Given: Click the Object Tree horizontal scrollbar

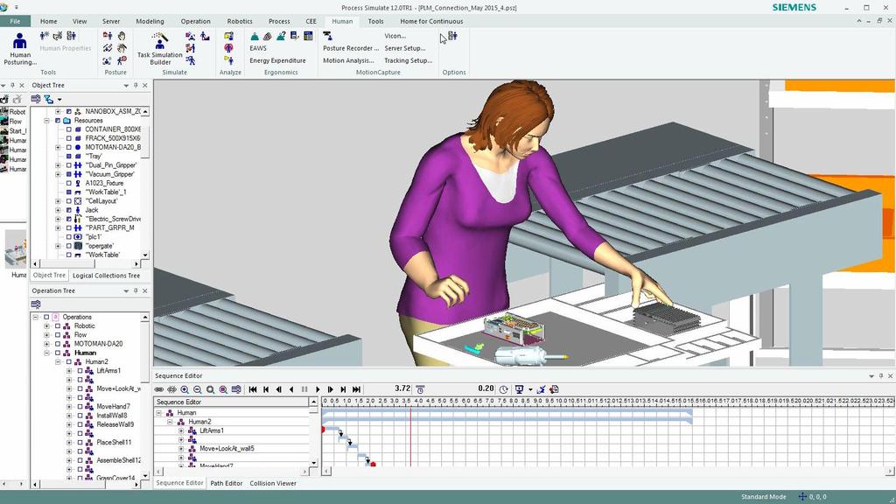Looking at the screenshot, I should coord(87,264).
